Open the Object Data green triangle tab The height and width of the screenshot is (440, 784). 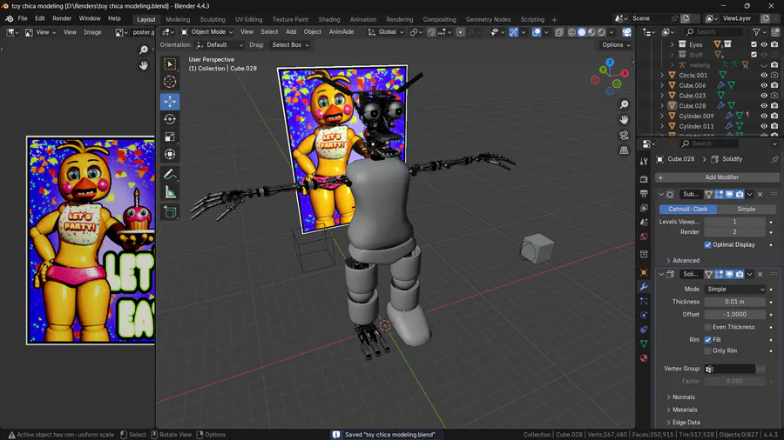pyautogui.click(x=644, y=343)
